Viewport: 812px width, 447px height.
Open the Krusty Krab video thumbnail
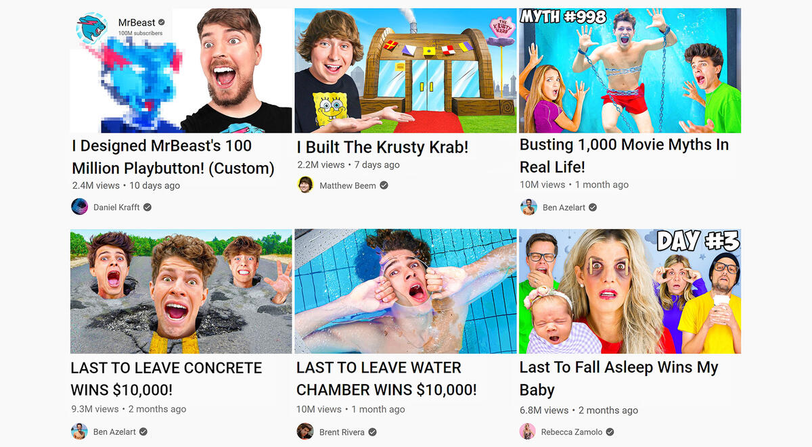pos(405,70)
